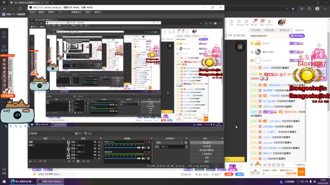Open the Audio Mixer dock pop-out icon
The image size is (330, 185).
click(151, 139)
